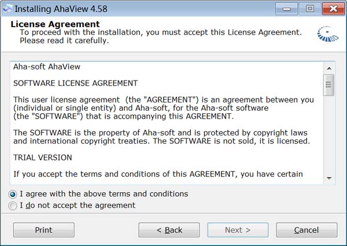347x246 pixels.
Task: Click the bold "License Agreement" page heading
Action: (55, 24)
